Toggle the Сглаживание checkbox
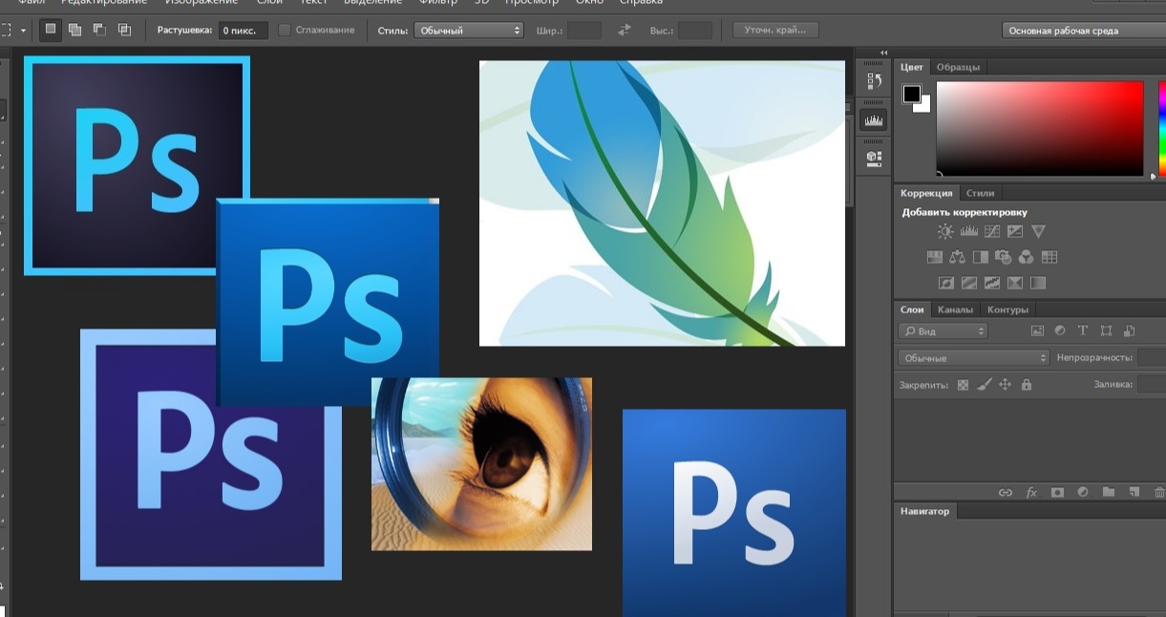Viewport: 1166px width, 617px height. 285,31
